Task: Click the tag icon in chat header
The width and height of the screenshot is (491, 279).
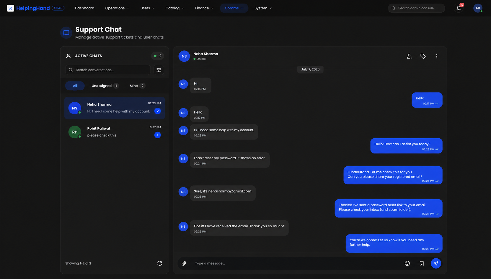Action: pos(423,56)
